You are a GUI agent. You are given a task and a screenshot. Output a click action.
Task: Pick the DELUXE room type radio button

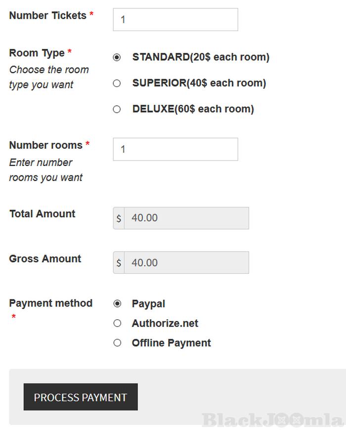coord(117,109)
